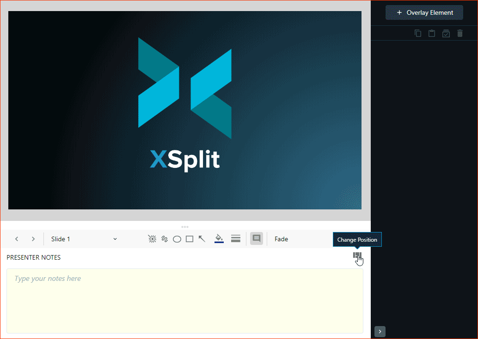Click the Overlay Element button
Screen dimensions: 478x339
pos(424,12)
